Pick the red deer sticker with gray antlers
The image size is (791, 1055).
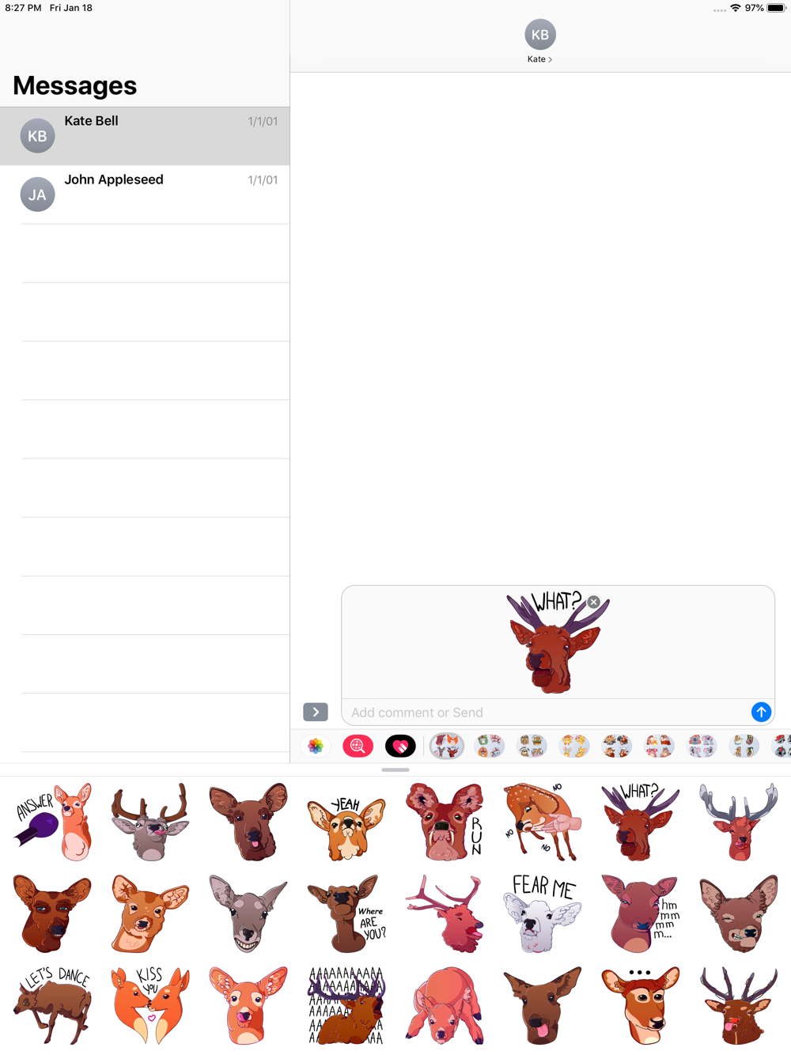pyautogui.click(x=739, y=822)
